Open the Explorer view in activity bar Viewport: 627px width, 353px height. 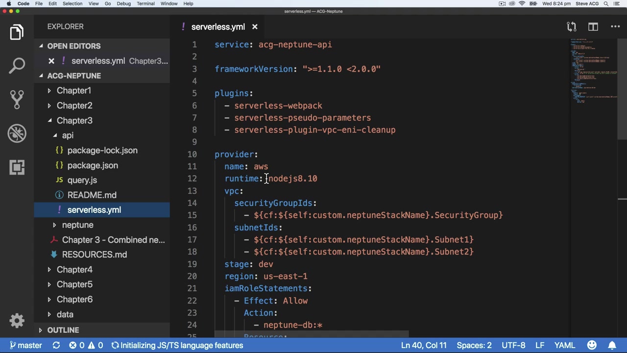(x=17, y=32)
